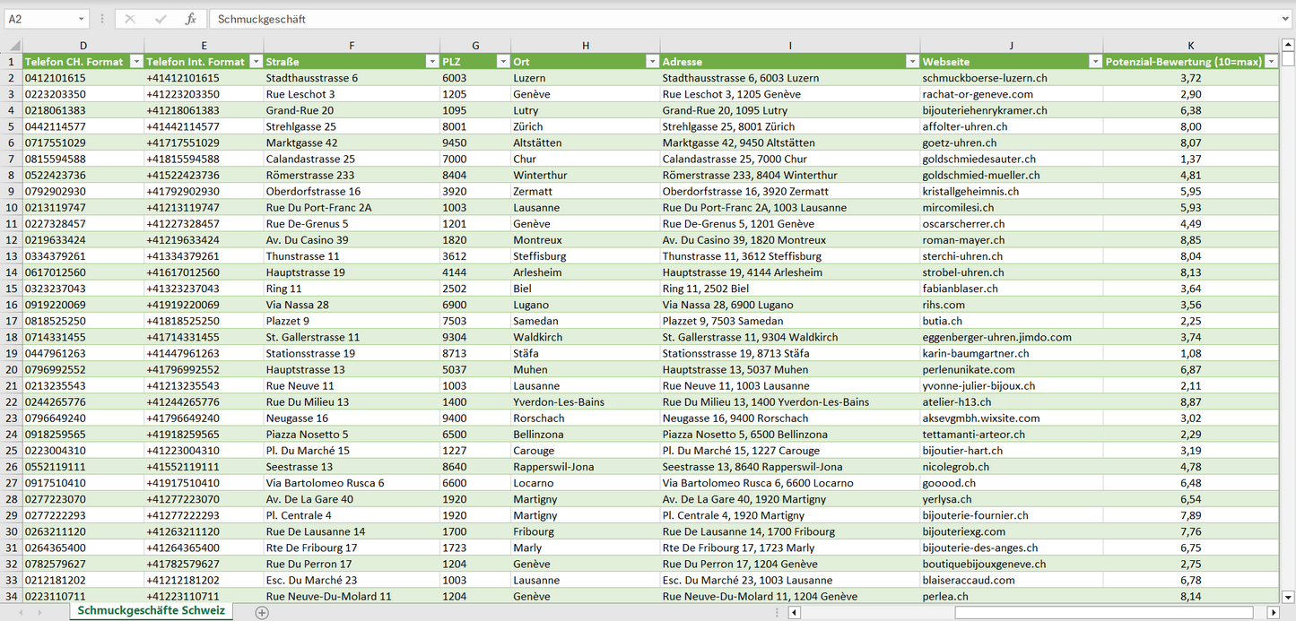This screenshot has width=1296, height=621.
Task: Add a new sheet with the plus icon
Action: point(262,612)
